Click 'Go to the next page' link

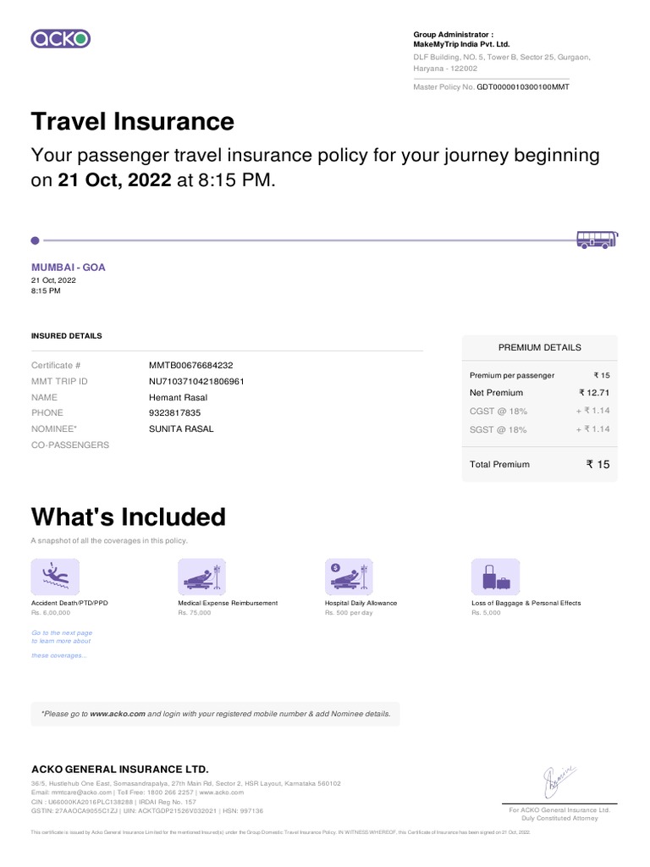[62, 632]
